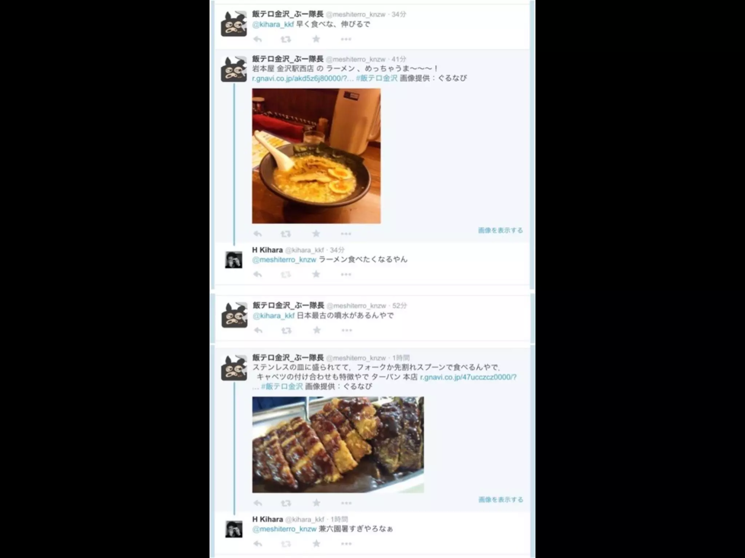745x558 pixels.
Task: Favorite the ramen photo tweet
Action: (316, 234)
